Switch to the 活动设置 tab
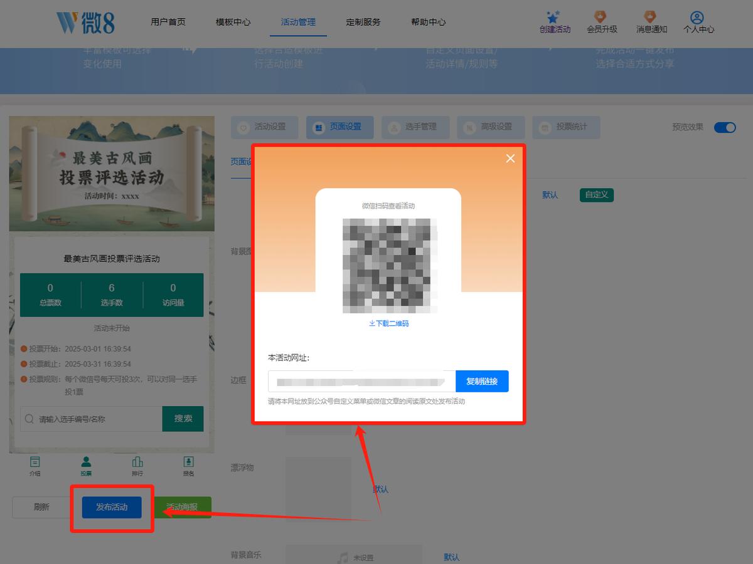Viewport: 753px width, 564px height. click(x=264, y=127)
